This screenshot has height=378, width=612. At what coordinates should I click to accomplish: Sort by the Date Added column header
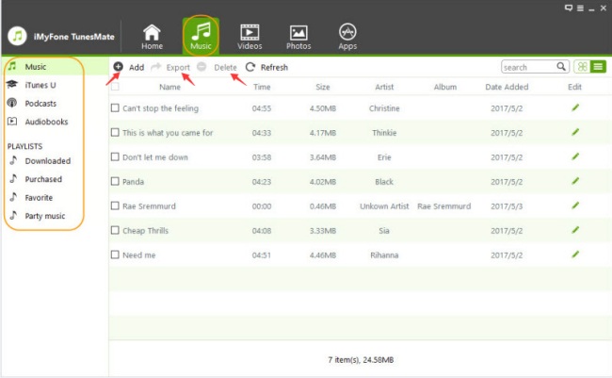click(507, 87)
